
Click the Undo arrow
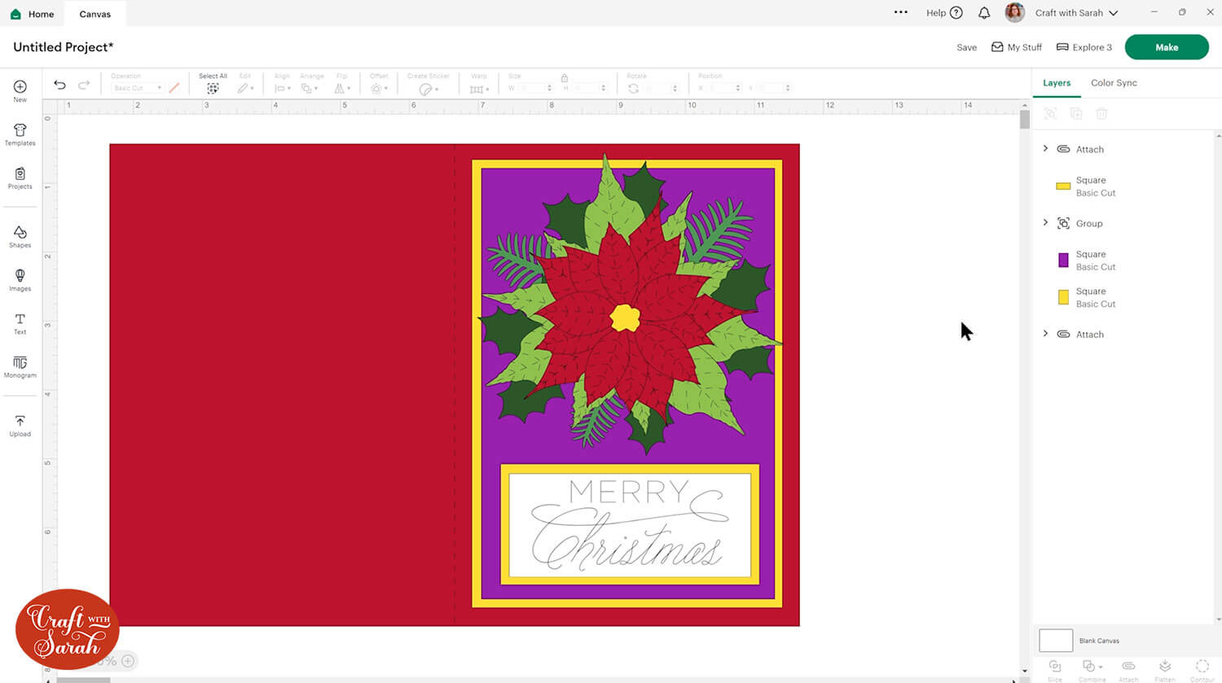point(59,85)
